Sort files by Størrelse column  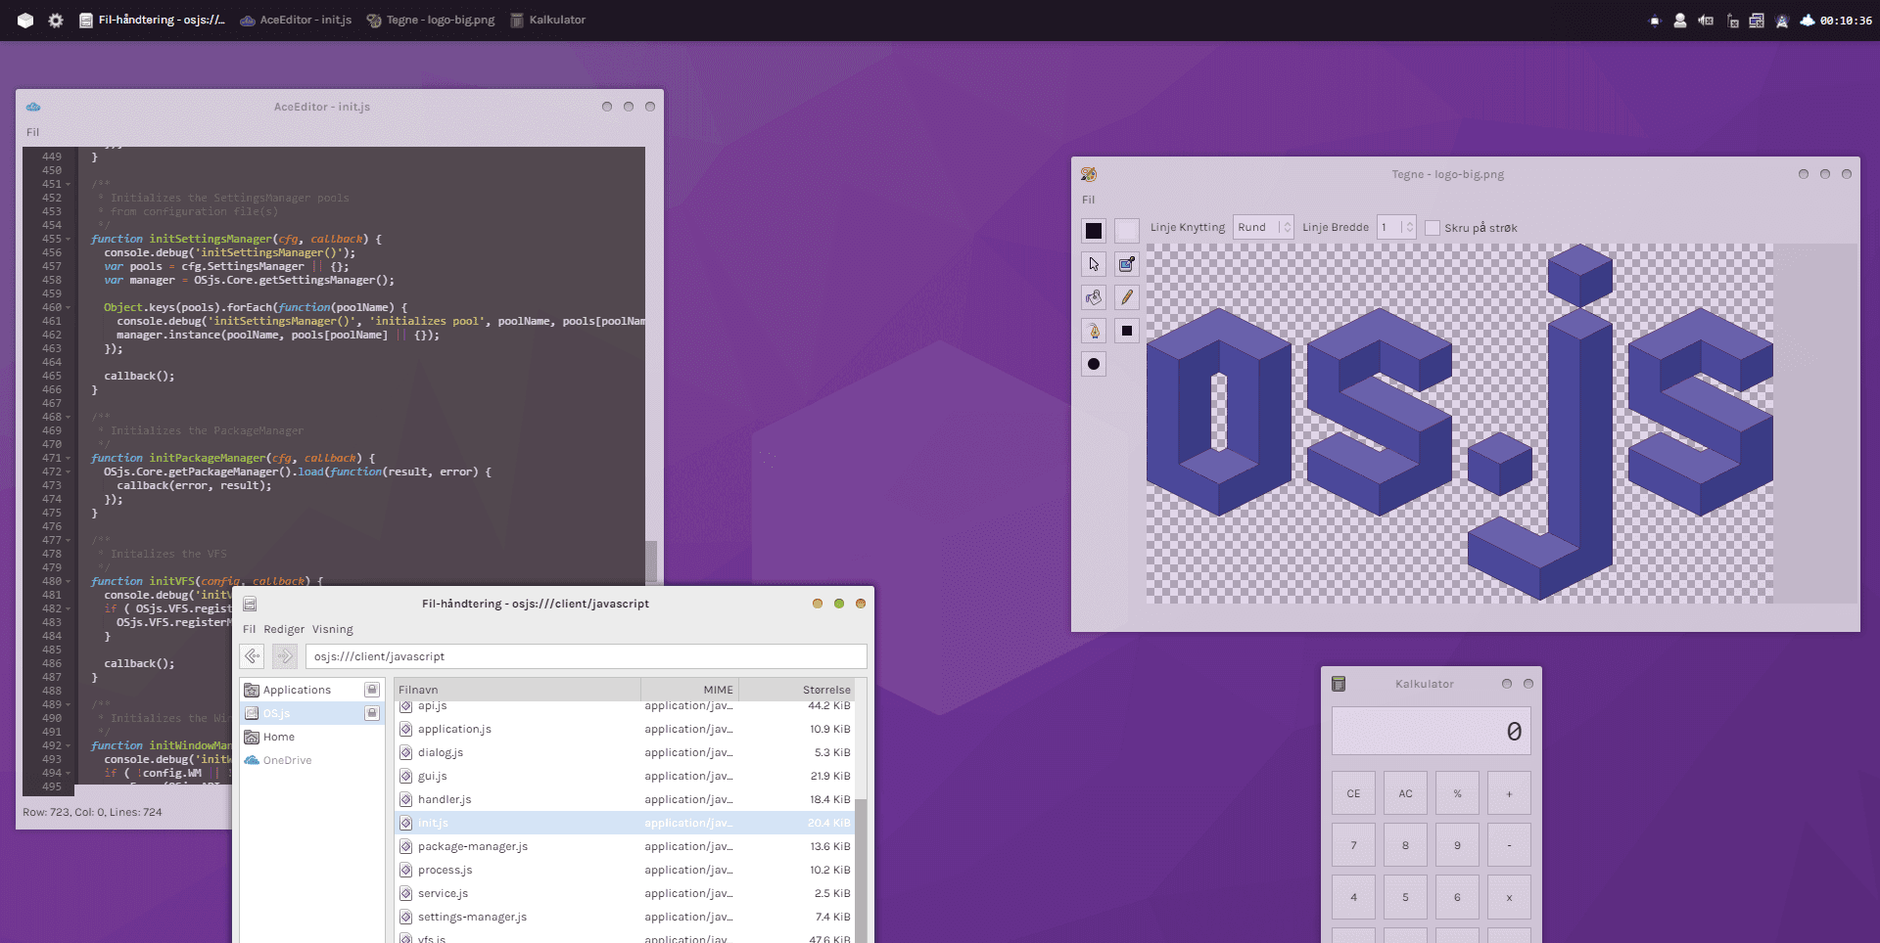coord(796,690)
